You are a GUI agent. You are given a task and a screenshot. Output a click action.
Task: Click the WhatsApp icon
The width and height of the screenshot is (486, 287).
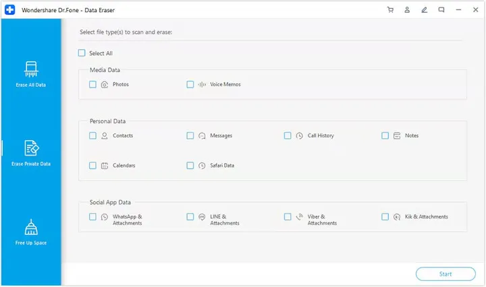[105, 217]
